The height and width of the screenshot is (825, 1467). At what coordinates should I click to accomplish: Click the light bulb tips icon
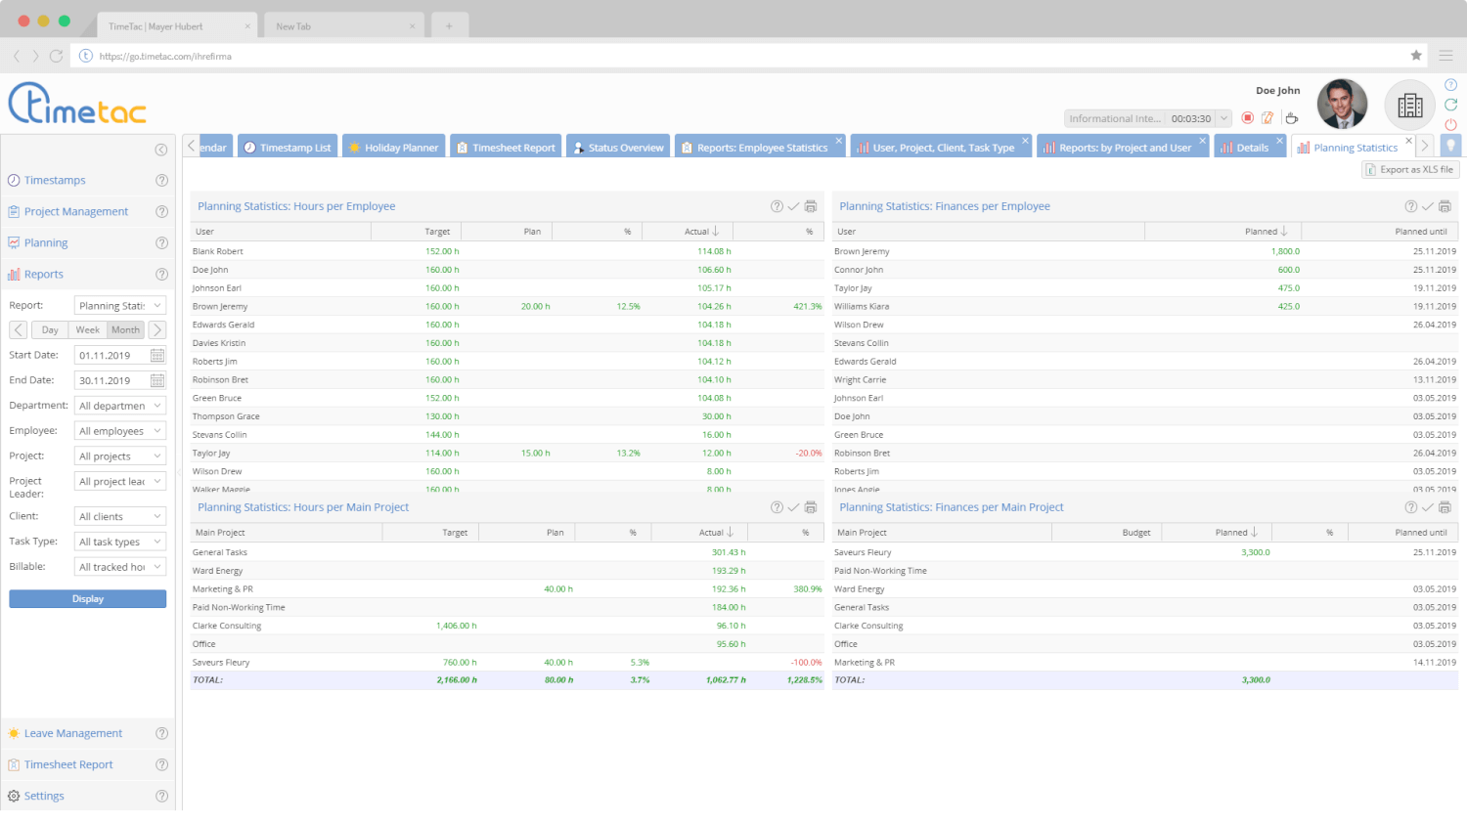[x=1451, y=146]
